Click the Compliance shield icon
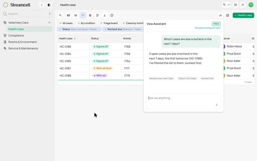The height and width of the screenshot is (161, 257). click(x=5, y=35)
